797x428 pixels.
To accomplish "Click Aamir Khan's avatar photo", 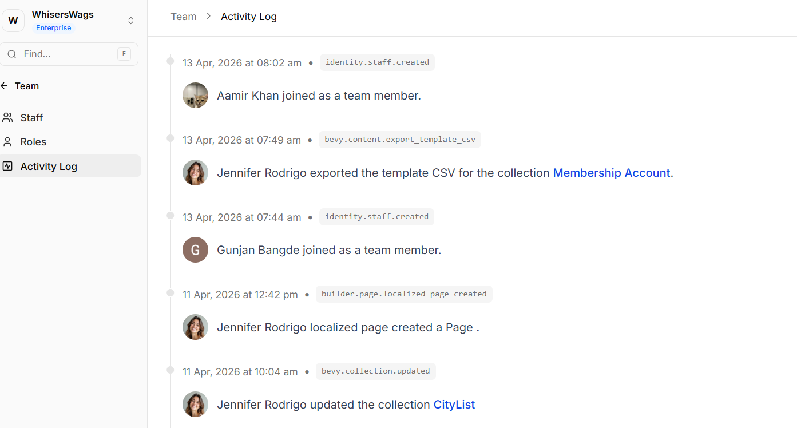I will click(x=195, y=96).
